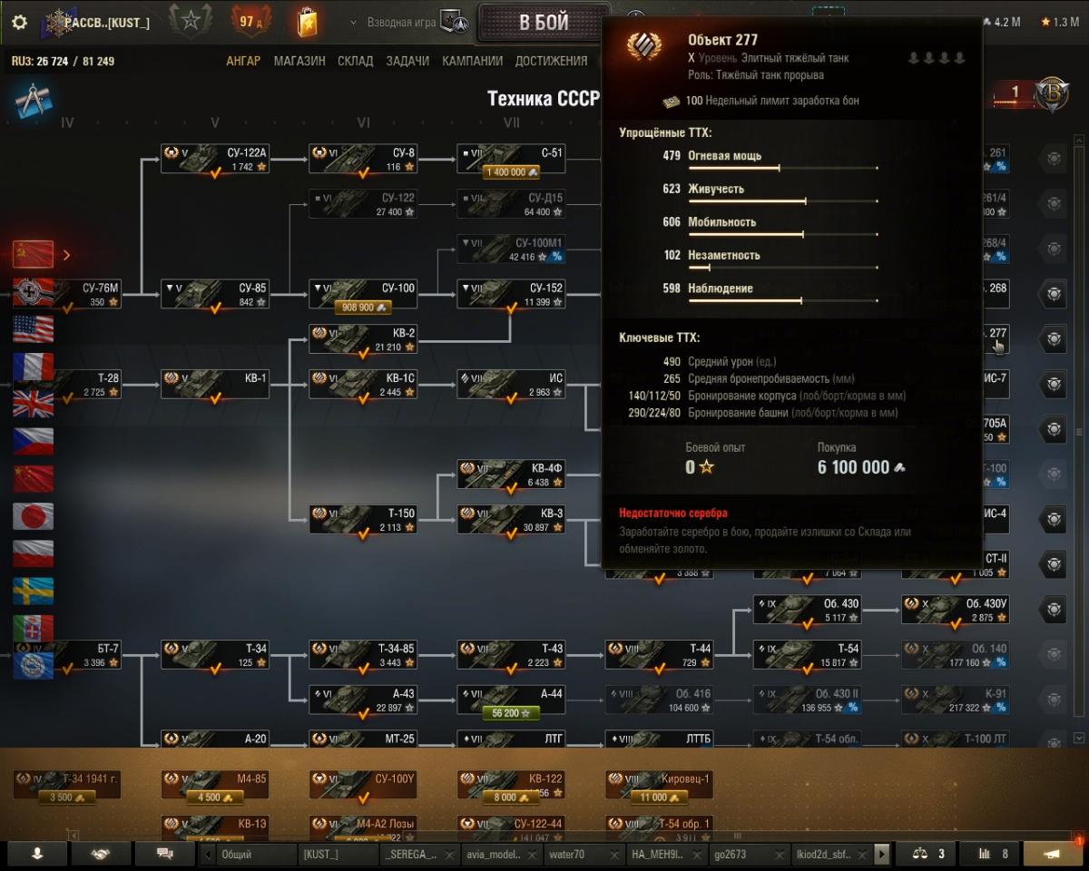Screen dimensions: 1089x871
Task: Open the blueprints compass icon
Action: coord(34,100)
